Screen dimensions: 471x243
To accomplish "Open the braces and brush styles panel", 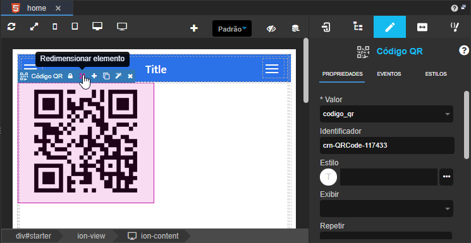I will (455, 27).
